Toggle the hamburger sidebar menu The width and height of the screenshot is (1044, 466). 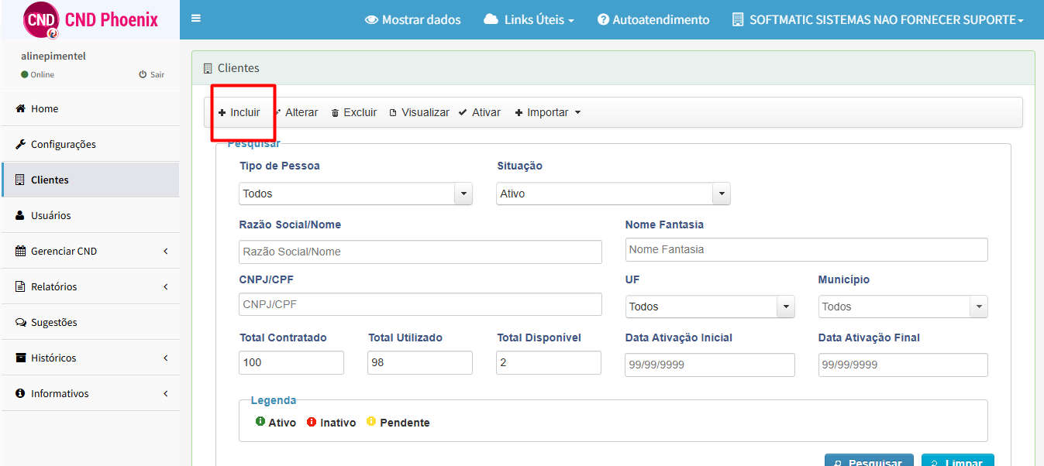click(196, 19)
